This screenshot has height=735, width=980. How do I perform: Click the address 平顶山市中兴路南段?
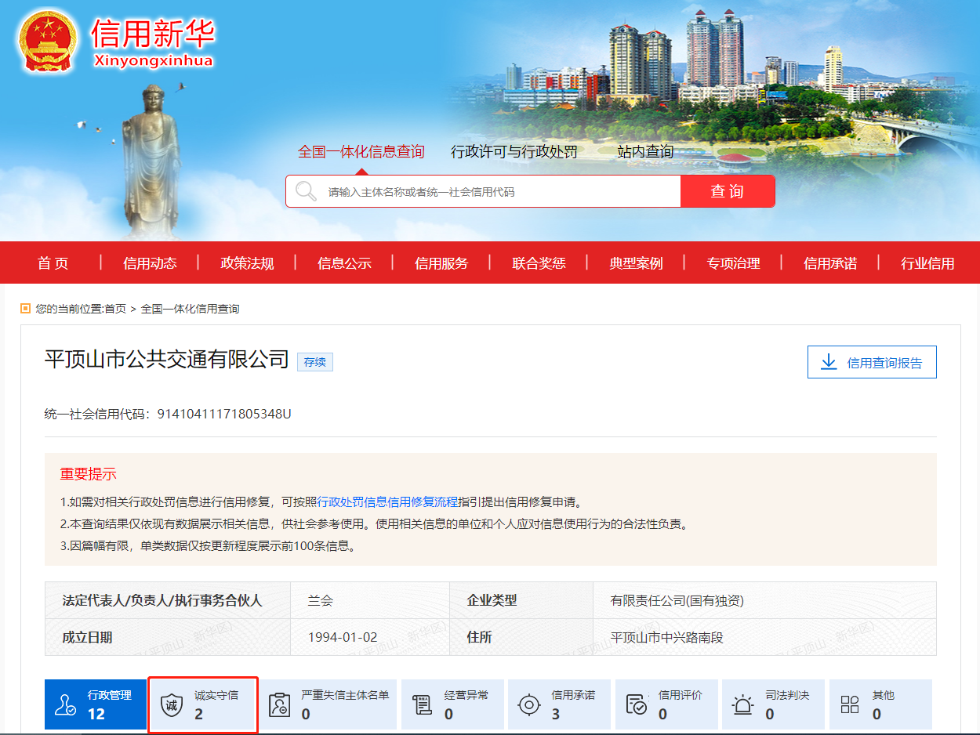(x=667, y=637)
